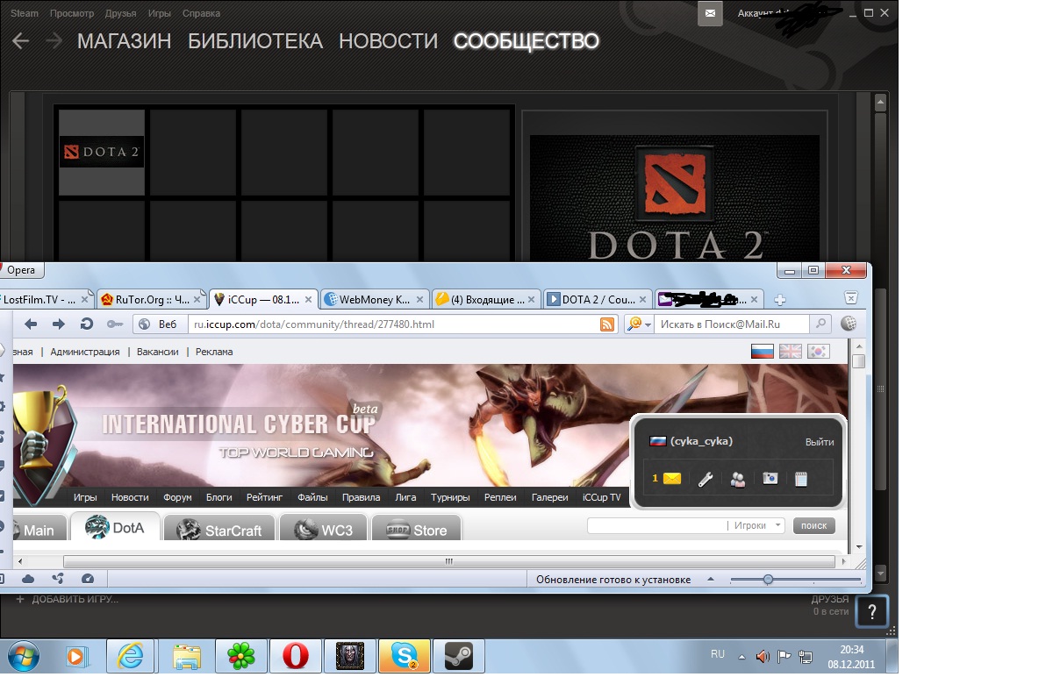Open Турниры in iCCup navigation bar
Viewport: 1053px width, 677px height.
(449, 497)
